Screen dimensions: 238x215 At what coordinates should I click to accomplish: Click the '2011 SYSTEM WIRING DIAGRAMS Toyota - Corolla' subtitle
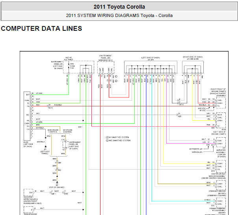(119, 15)
